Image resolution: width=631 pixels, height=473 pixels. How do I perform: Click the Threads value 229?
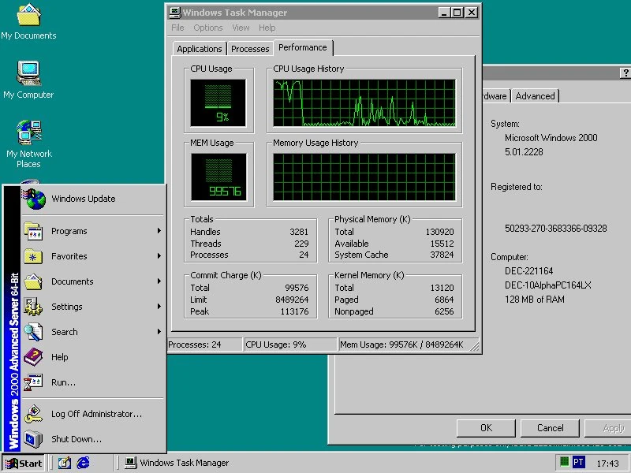(301, 244)
